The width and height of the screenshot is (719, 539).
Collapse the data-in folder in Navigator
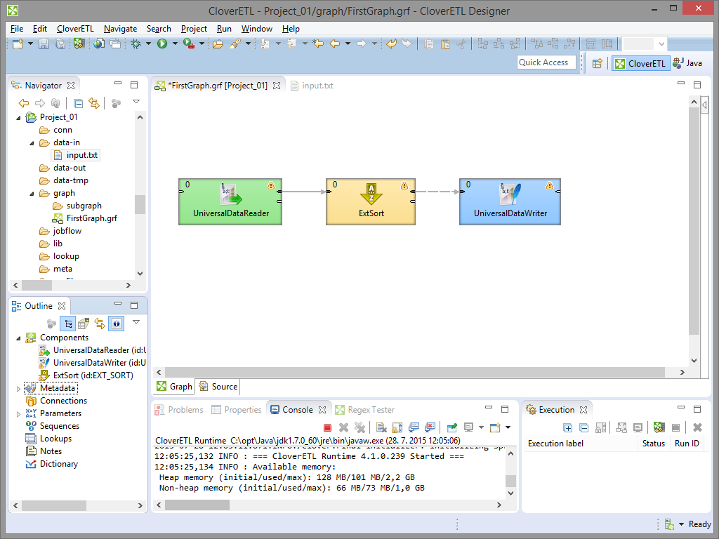(32, 142)
